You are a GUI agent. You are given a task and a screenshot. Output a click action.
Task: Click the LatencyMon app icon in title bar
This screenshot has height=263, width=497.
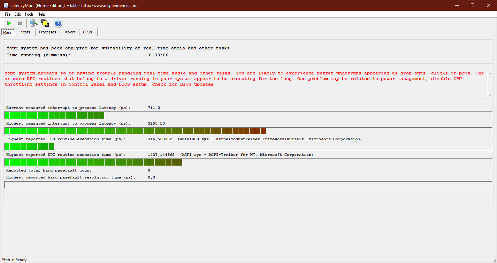coord(6,5)
